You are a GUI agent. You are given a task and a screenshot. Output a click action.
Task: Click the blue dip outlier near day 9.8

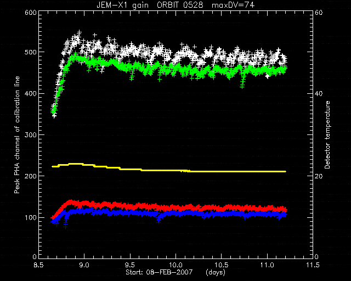pos(158,221)
